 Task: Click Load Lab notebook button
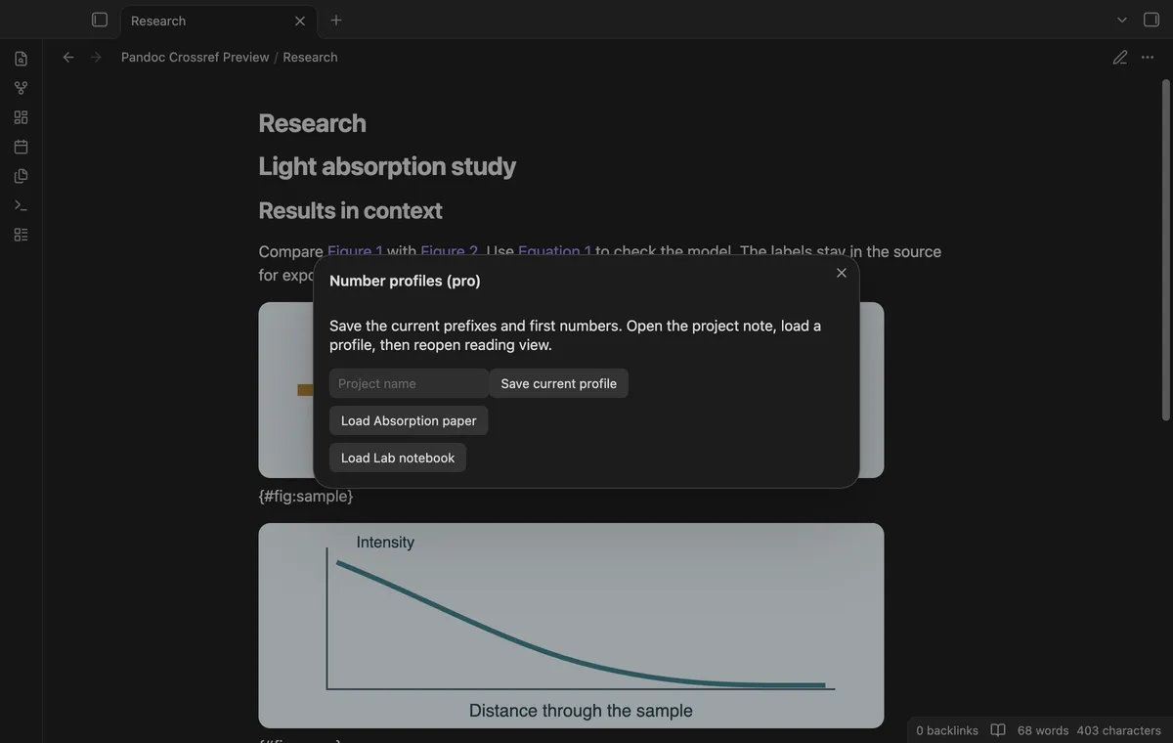click(398, 458)
